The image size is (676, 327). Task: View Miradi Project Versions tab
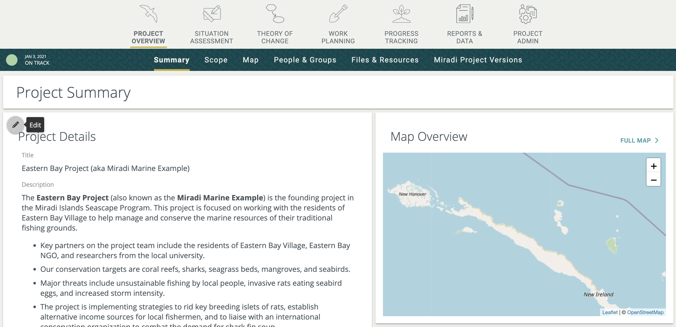pyautogui.click(x=478, y=60)
